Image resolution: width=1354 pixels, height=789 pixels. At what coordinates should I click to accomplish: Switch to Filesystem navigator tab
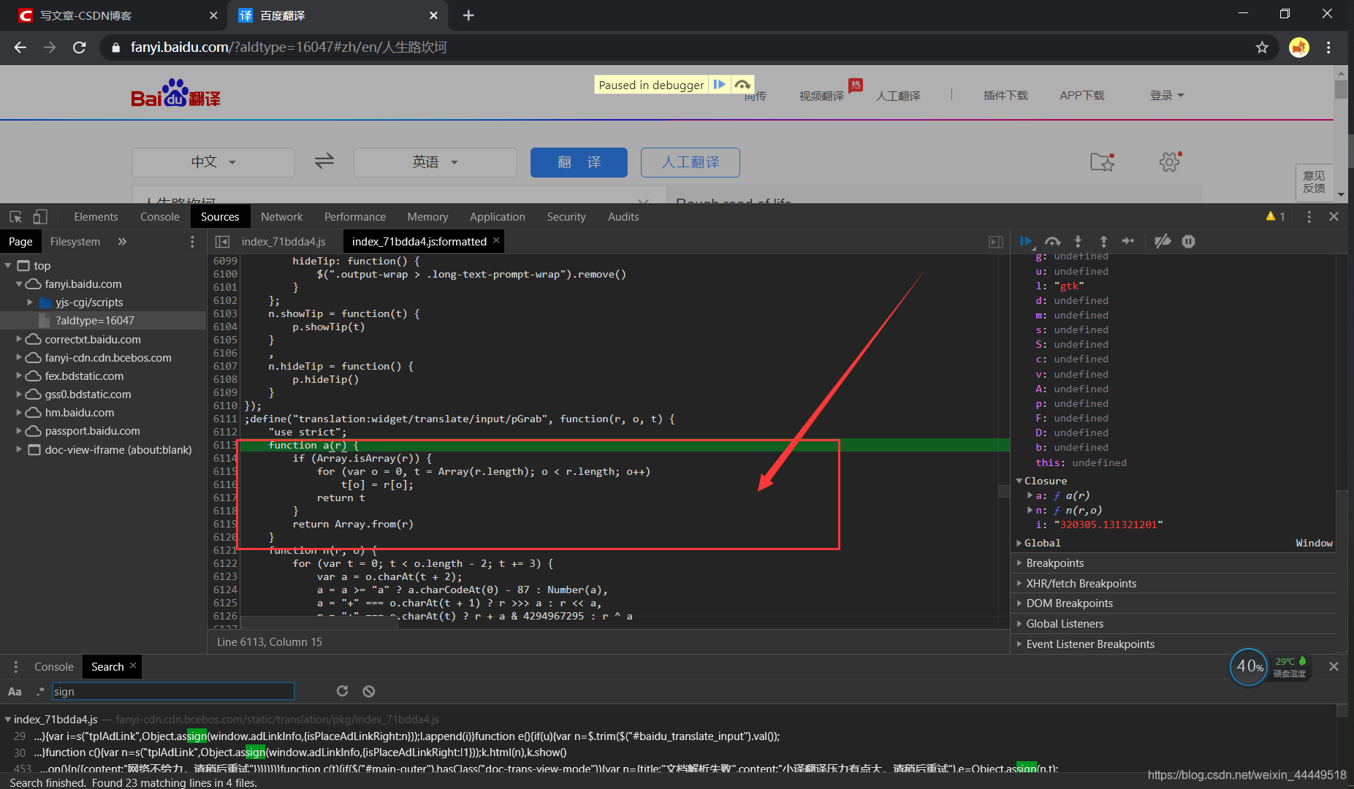75,242
